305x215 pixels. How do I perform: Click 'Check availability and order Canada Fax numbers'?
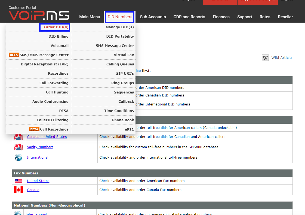pyautogui.click(x=140, y=190)
